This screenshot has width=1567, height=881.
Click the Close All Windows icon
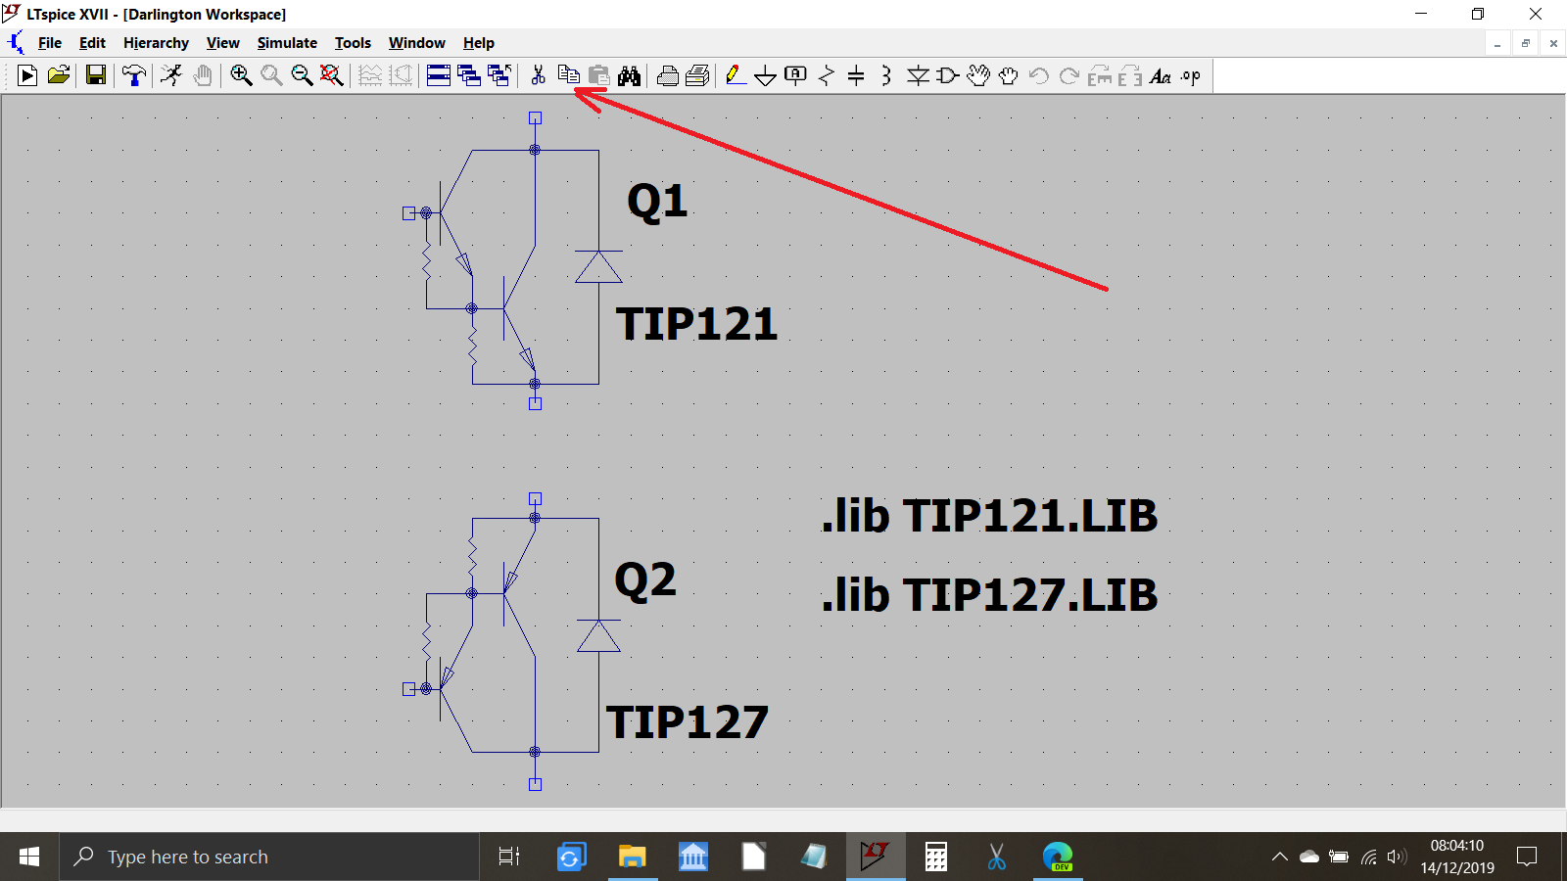(x=499, y=75)
